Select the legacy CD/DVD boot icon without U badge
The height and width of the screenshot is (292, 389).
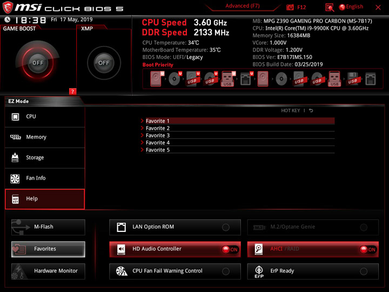pos(281,79)
